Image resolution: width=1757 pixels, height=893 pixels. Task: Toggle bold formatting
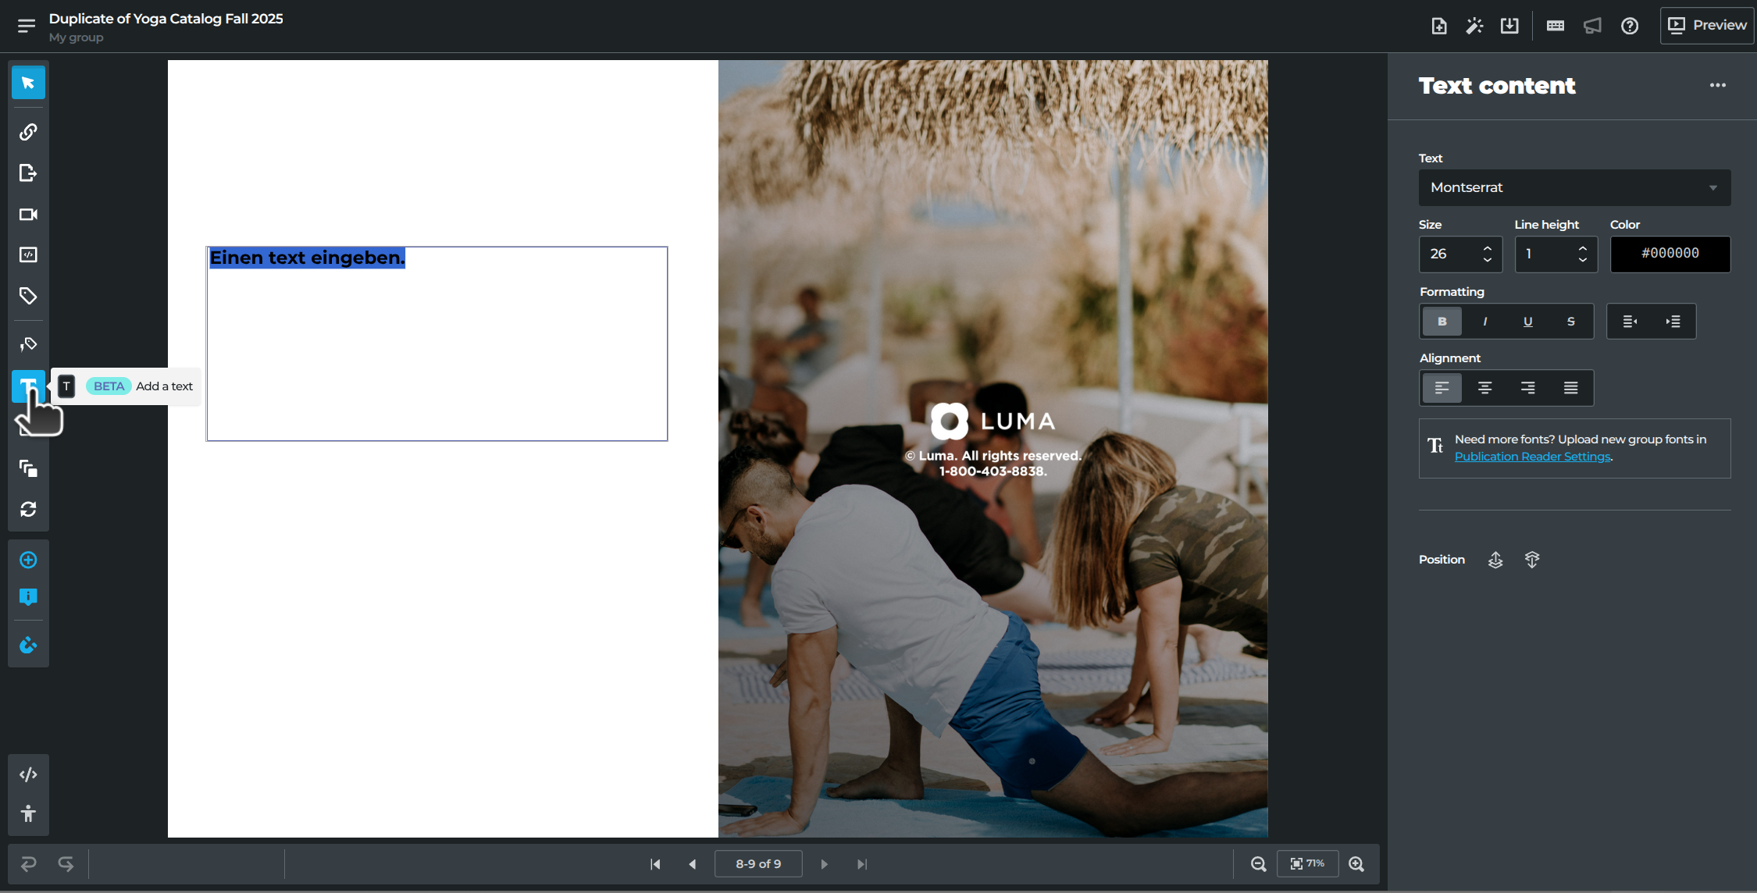pyautogui.click(x=1442, y=322)
